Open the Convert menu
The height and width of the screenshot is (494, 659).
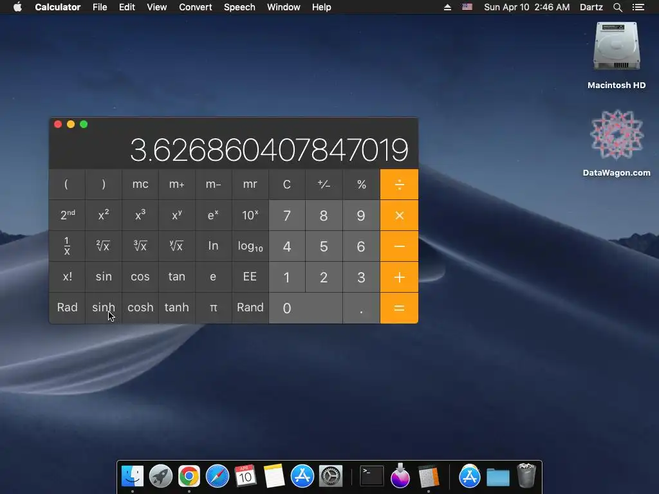(x=196, y=7)
